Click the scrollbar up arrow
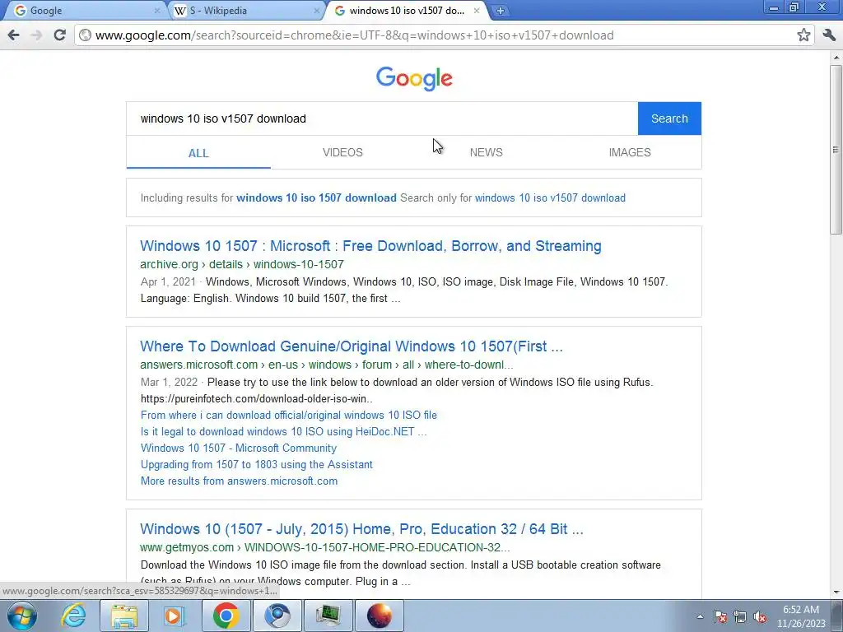Screen dimensions: 843x632 (836, 57)
